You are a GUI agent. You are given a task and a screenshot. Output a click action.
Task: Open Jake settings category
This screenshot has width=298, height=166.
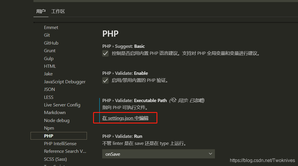48,74
